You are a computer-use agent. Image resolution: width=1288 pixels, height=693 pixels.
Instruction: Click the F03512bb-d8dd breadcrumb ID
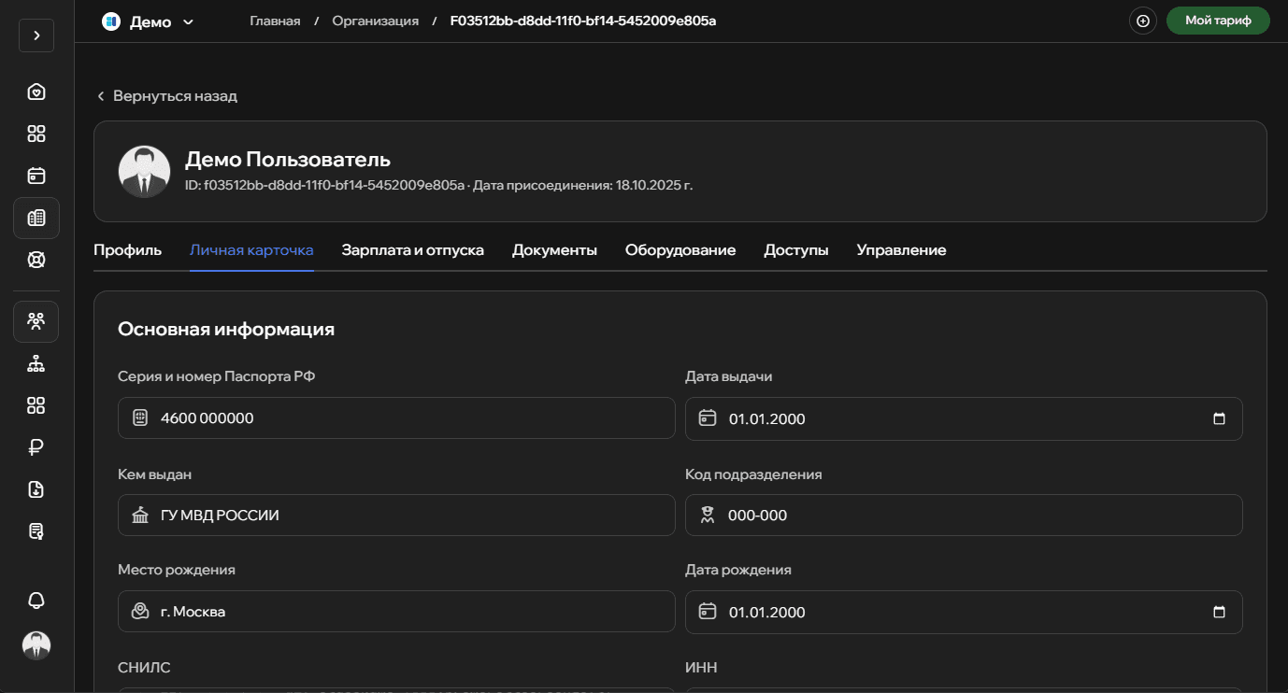click(x=583, y=21)
